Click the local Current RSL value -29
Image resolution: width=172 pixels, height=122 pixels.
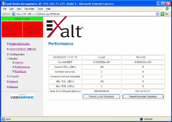102,67
